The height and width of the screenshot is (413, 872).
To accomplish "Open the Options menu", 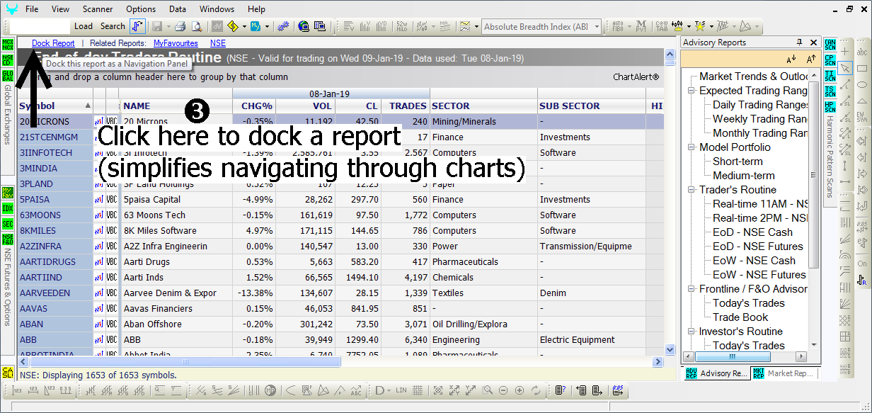I will point(141,9).
